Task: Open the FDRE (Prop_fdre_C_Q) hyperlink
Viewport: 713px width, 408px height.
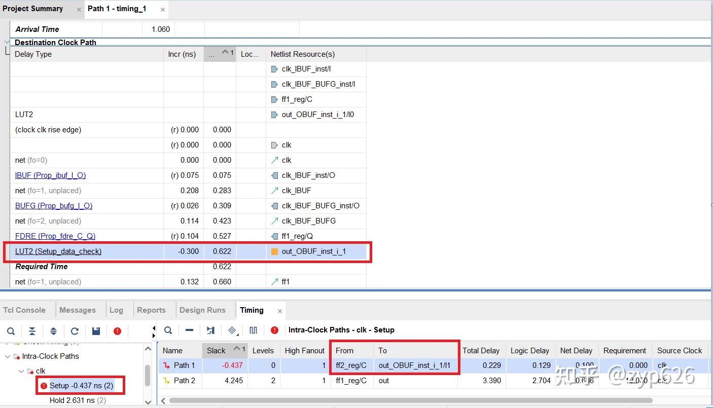Action: pos(55,236)
